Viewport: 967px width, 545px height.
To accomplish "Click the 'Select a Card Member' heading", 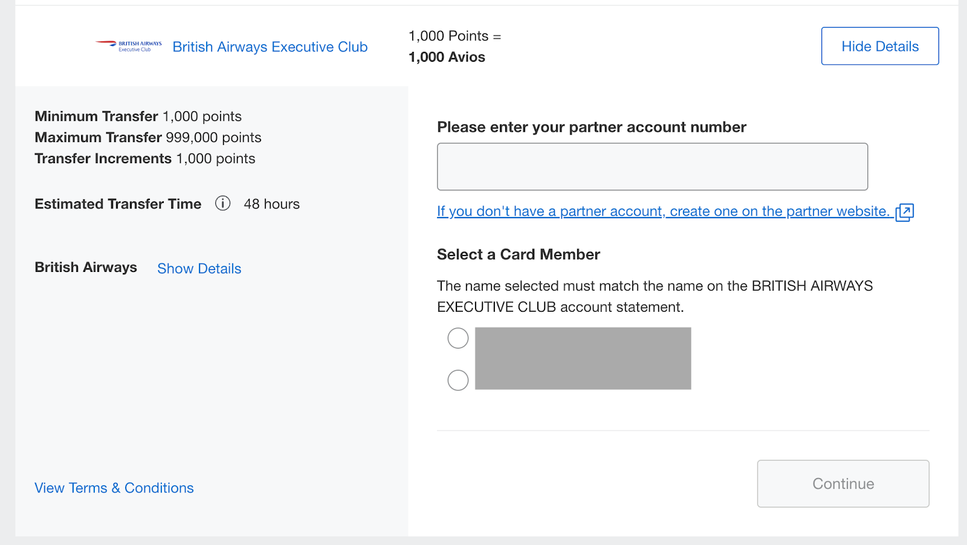I will [x=518, y=254].
